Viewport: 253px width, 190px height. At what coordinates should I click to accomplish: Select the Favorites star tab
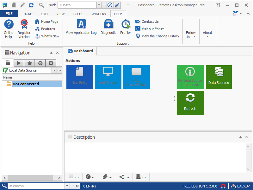29,63
